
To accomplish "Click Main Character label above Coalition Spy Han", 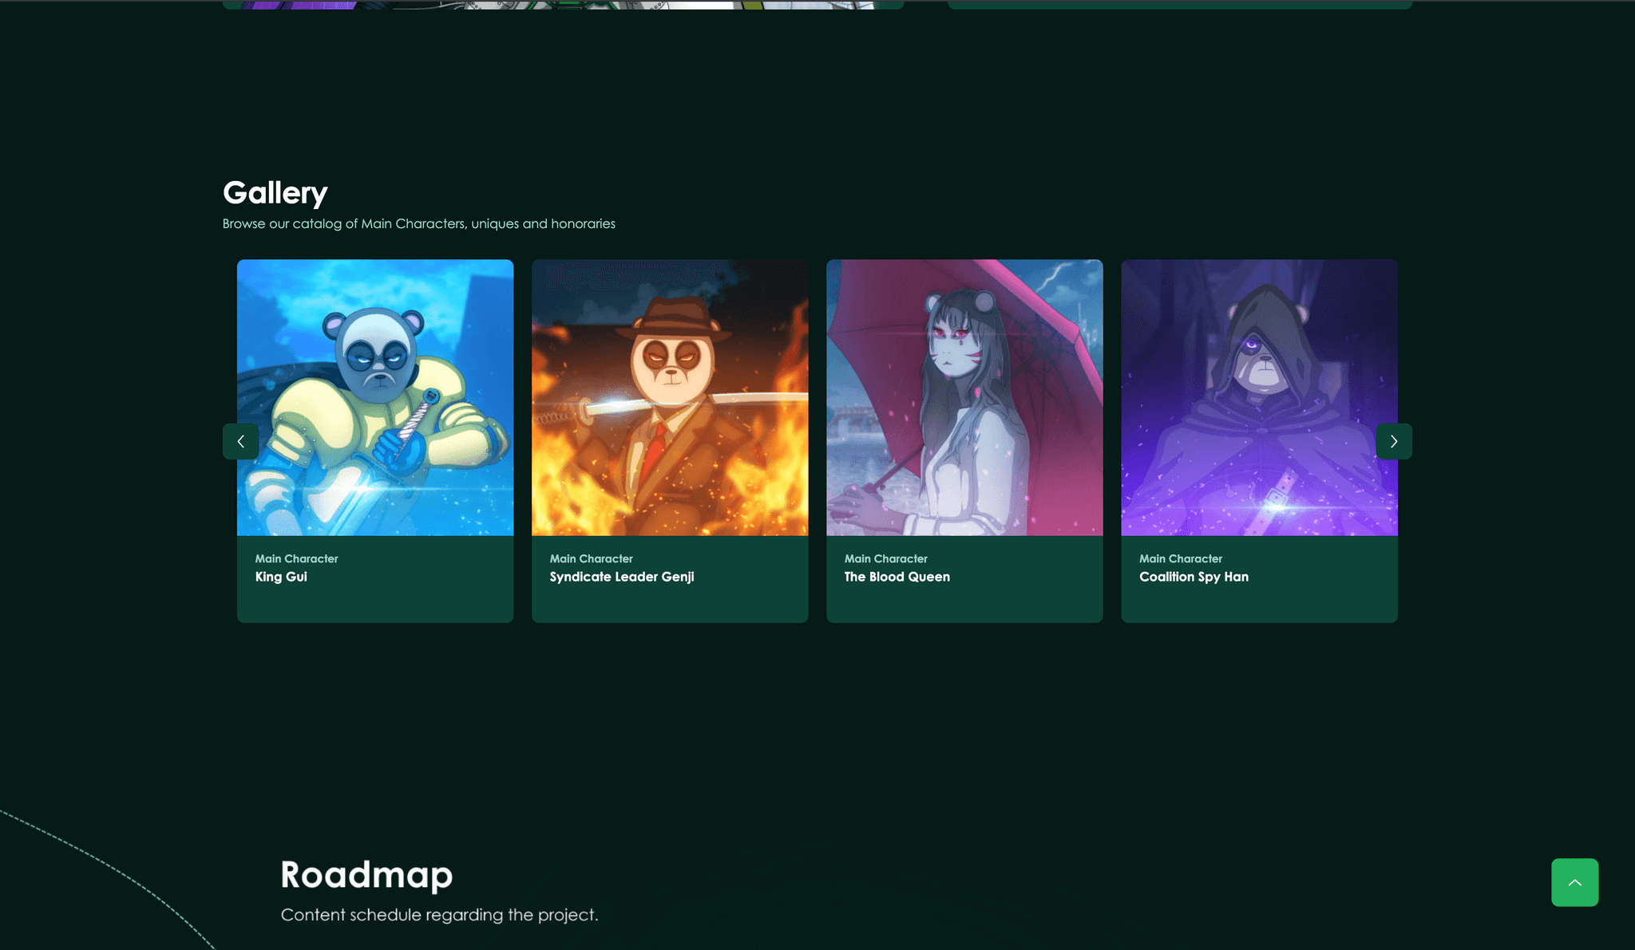I will (x=1180, y=558).
